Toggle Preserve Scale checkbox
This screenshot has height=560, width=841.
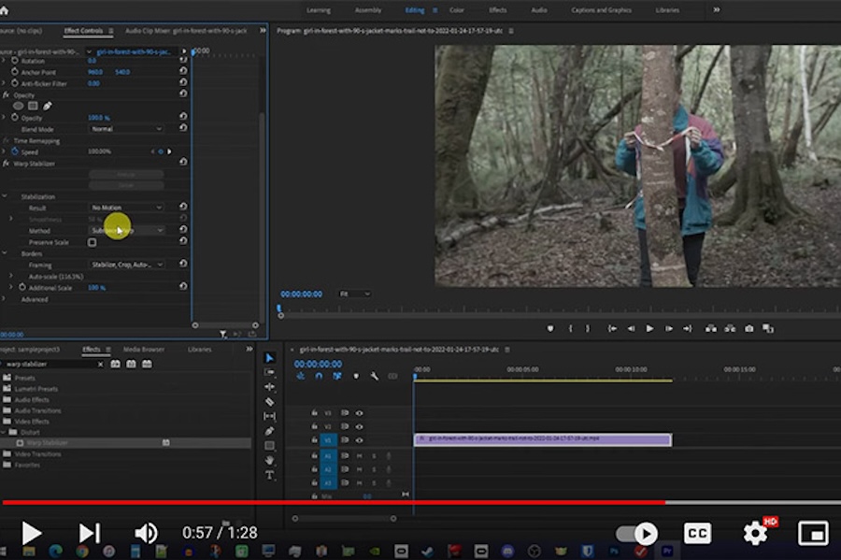tap(93, 242)
